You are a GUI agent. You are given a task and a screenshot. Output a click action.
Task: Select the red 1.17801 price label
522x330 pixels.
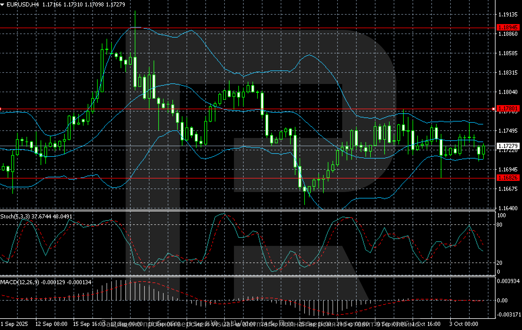(507, 109)
